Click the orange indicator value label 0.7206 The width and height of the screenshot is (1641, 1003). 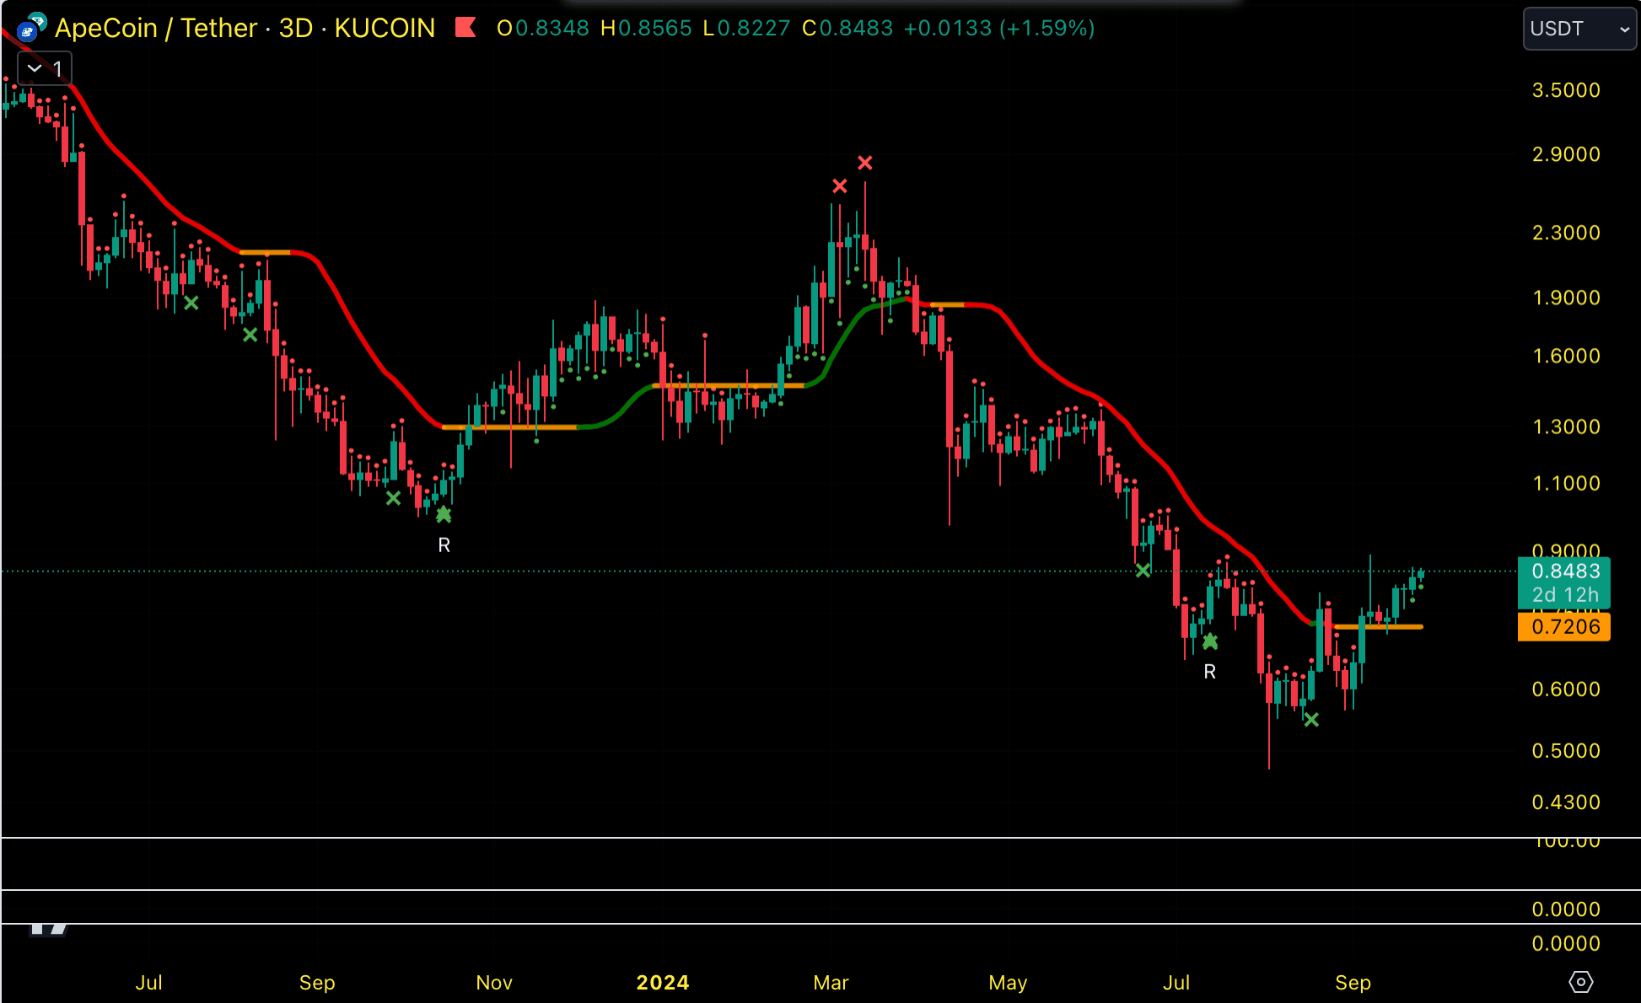pyautogui.click(x=1564, y=626)
